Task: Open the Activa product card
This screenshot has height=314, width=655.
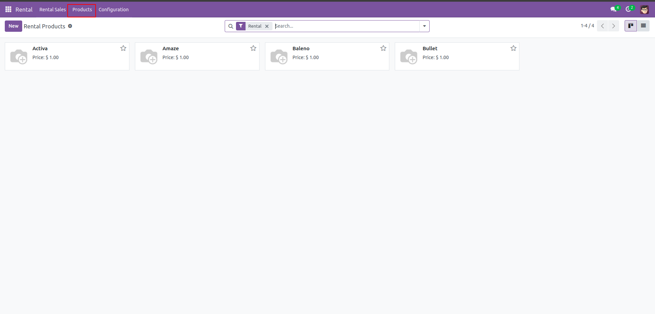Action: (x=67, y=56)
